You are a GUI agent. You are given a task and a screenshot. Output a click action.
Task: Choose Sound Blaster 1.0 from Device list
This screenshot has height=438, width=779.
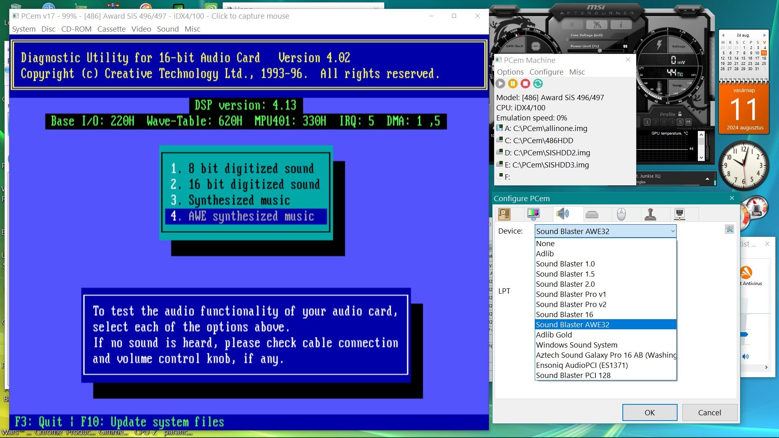[606, 264]
